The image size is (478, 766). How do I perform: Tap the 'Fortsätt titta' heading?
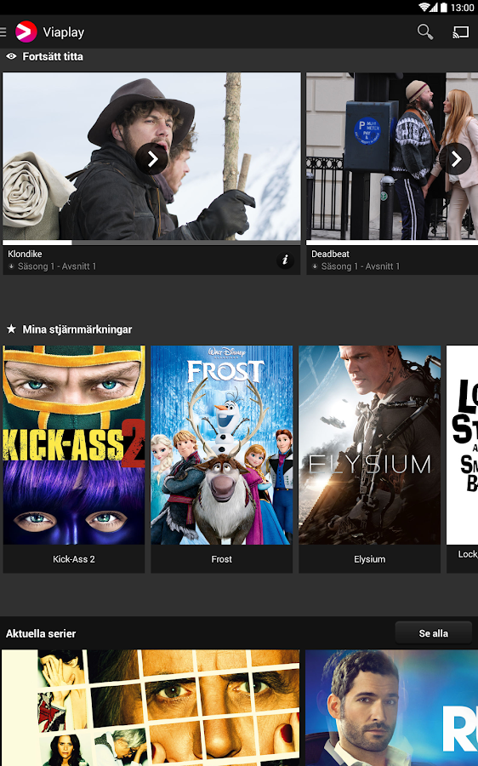pos(53,57)
